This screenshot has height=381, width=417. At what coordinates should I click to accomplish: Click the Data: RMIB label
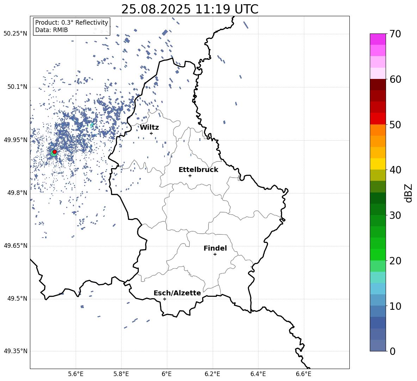[51, 30]
